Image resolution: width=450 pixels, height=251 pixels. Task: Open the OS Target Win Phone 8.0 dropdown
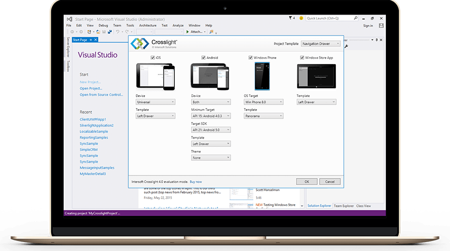click(x=264, y=102)
